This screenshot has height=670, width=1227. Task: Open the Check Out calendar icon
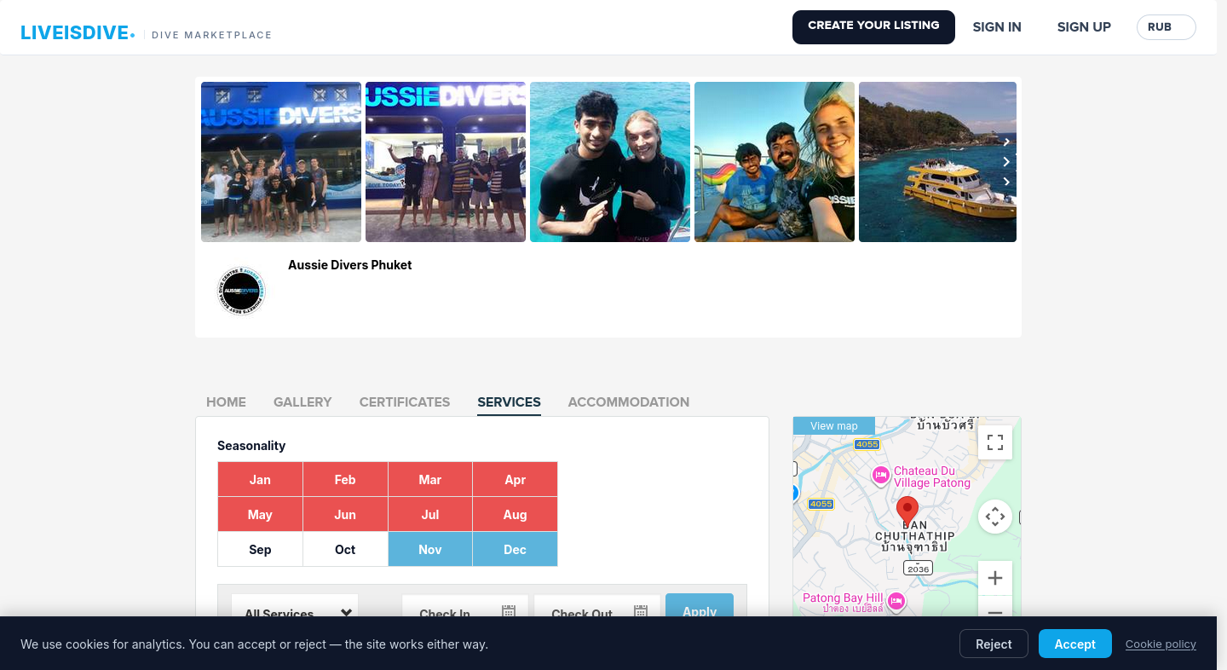coord(641,611)
